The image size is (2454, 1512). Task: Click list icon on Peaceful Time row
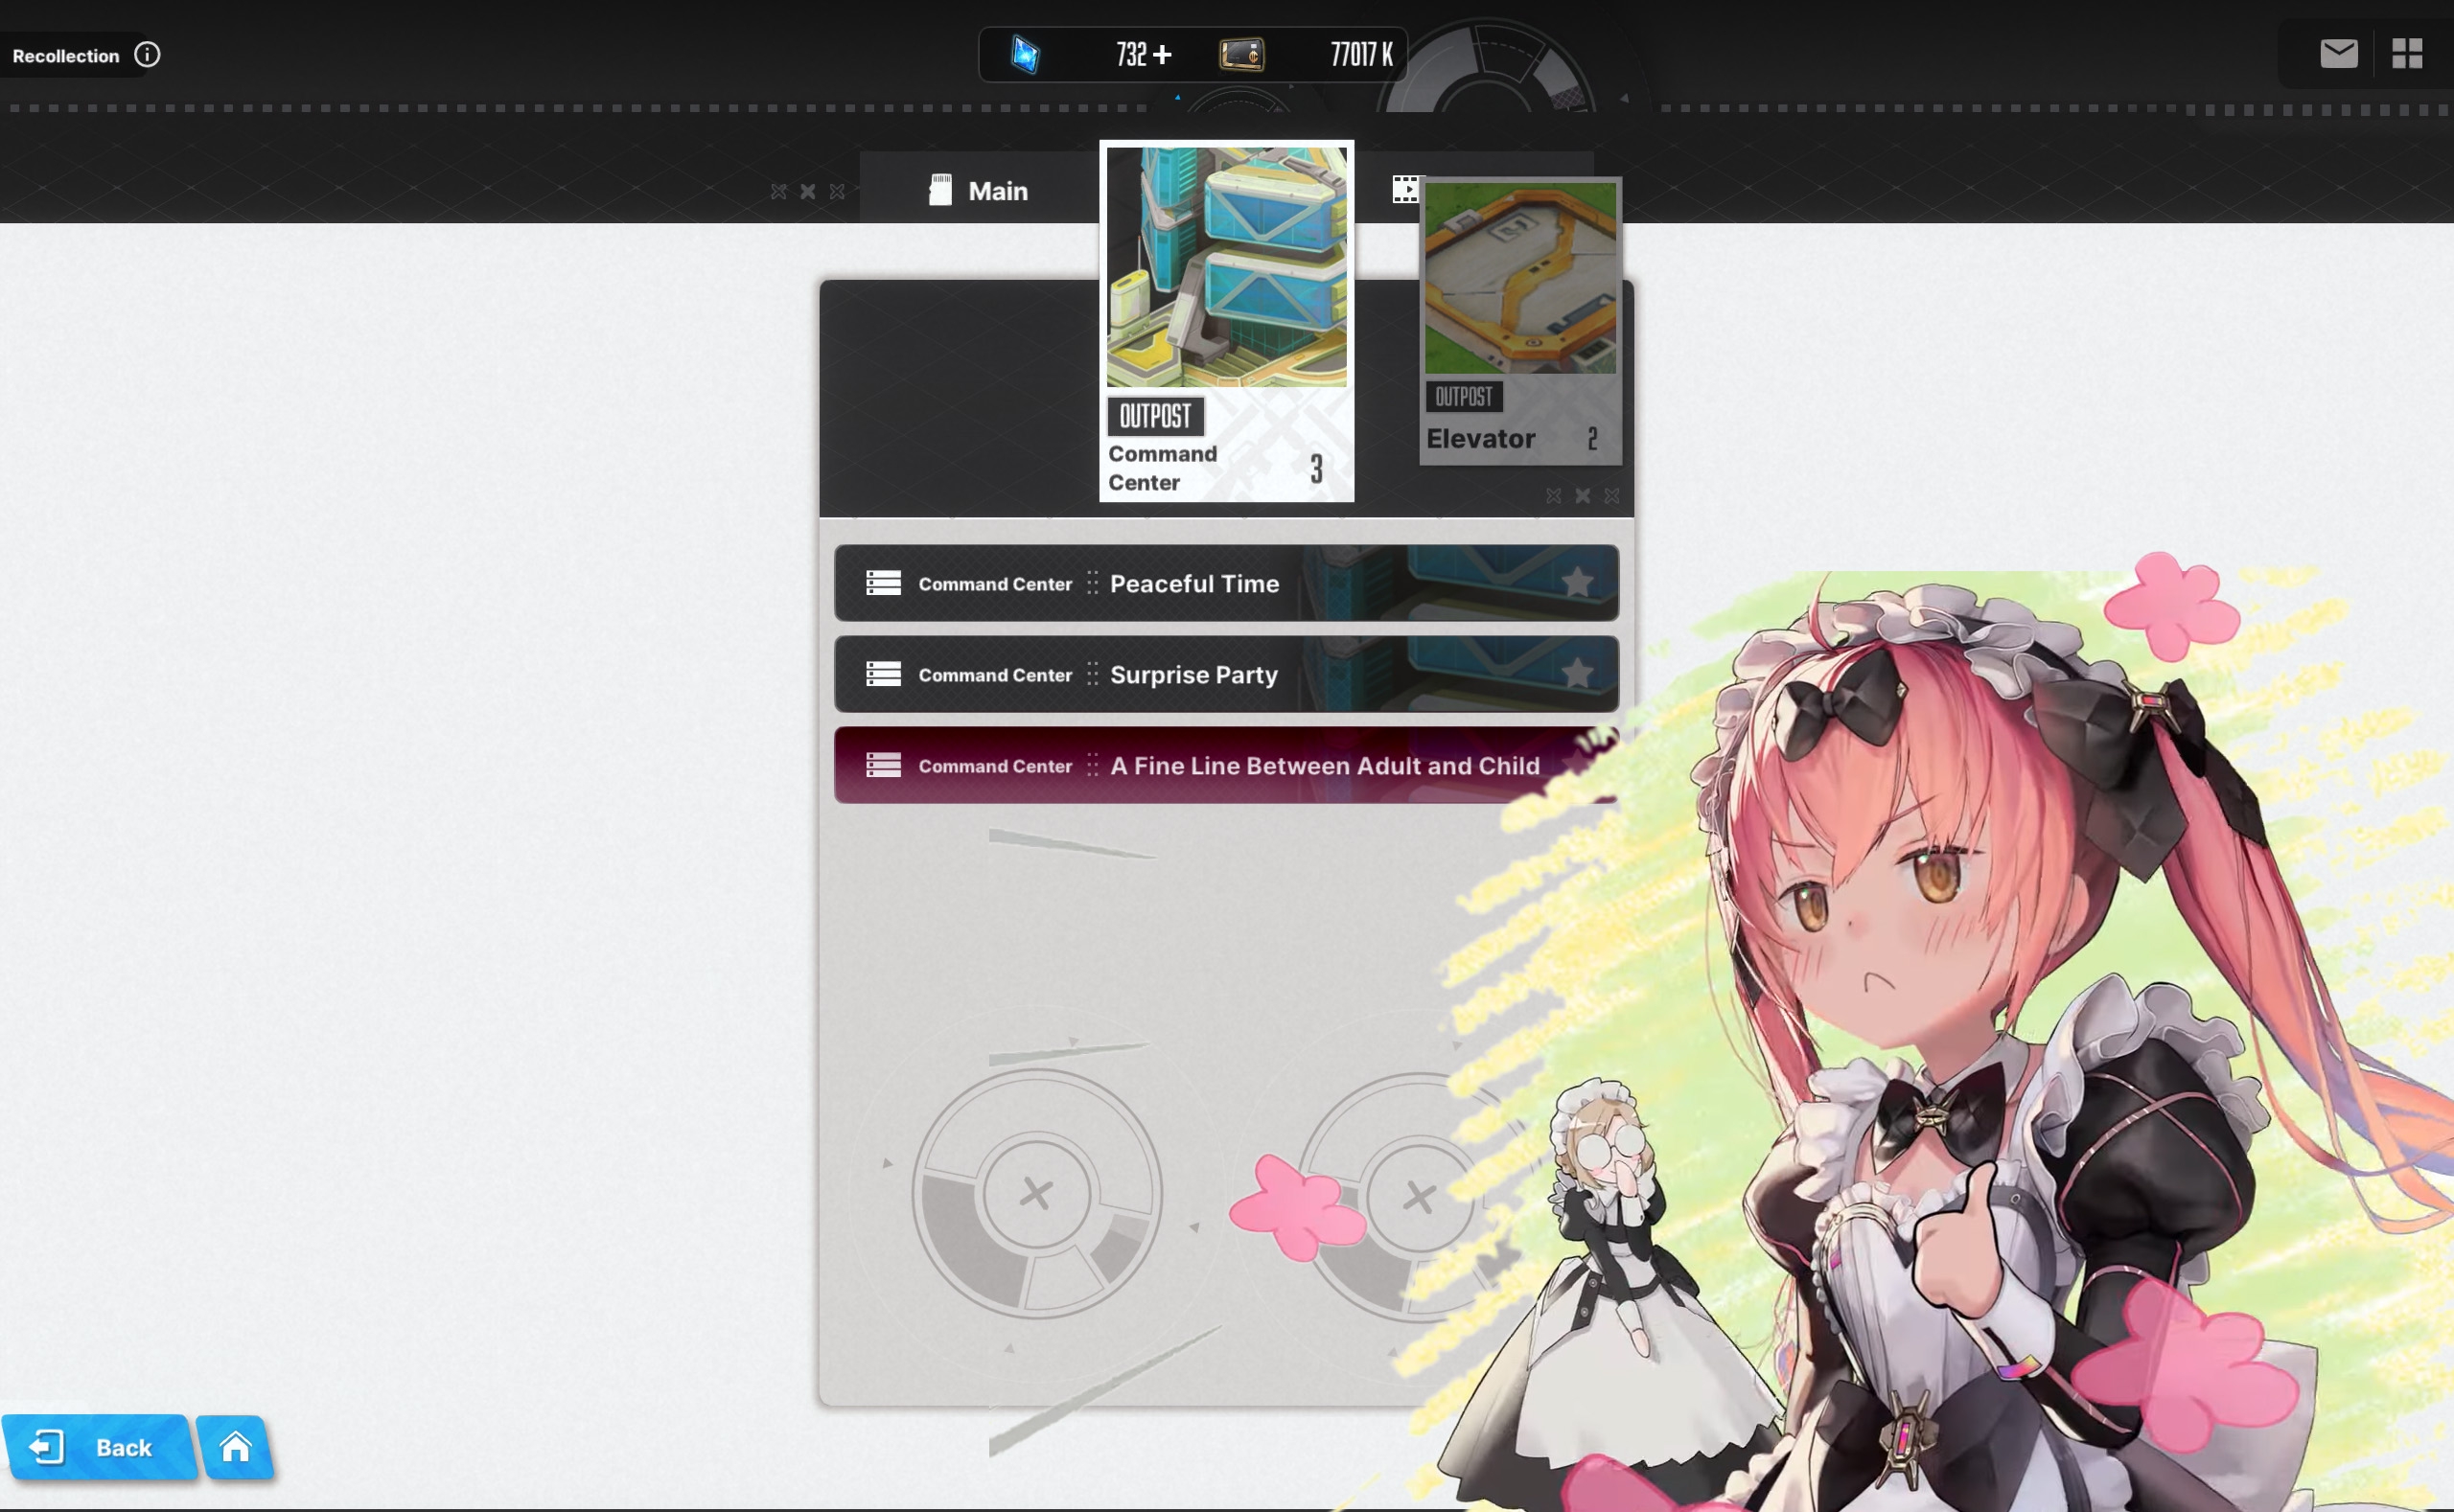click(x=884, y=583)
